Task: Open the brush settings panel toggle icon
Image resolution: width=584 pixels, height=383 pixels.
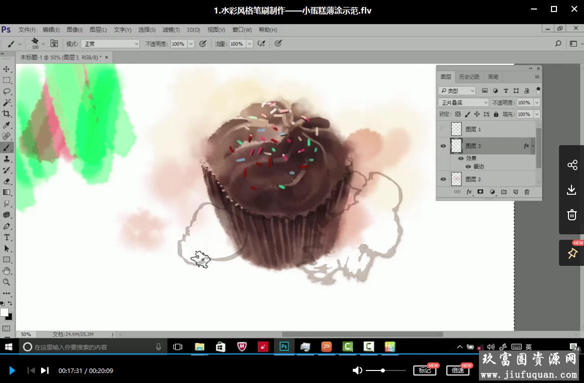Action: [x=54, y=44]
